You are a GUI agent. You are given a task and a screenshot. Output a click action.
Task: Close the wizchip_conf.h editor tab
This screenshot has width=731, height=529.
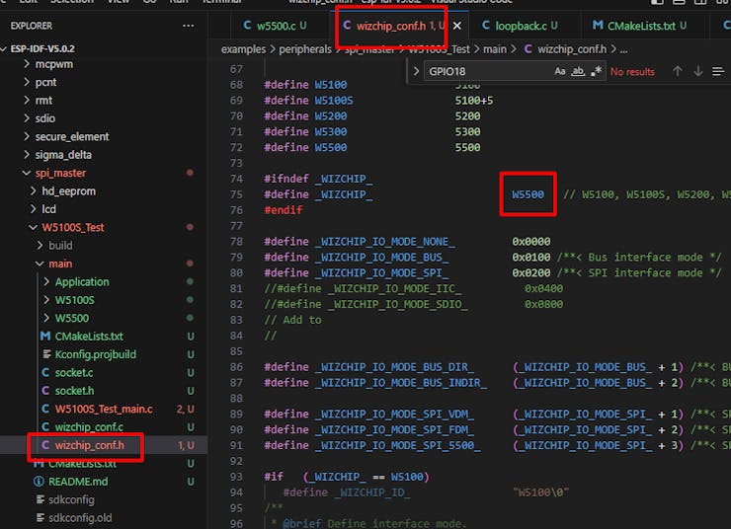pos(458,26)
